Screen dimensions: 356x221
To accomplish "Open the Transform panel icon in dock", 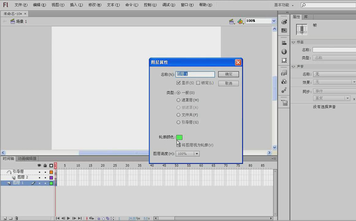I will (284, 60).
